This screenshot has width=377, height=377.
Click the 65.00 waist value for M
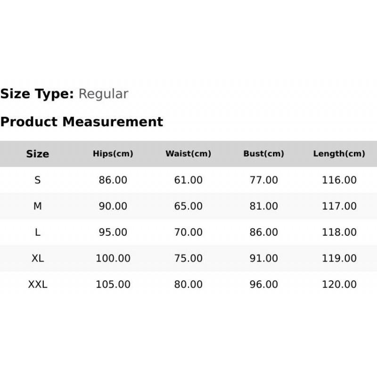188,206
